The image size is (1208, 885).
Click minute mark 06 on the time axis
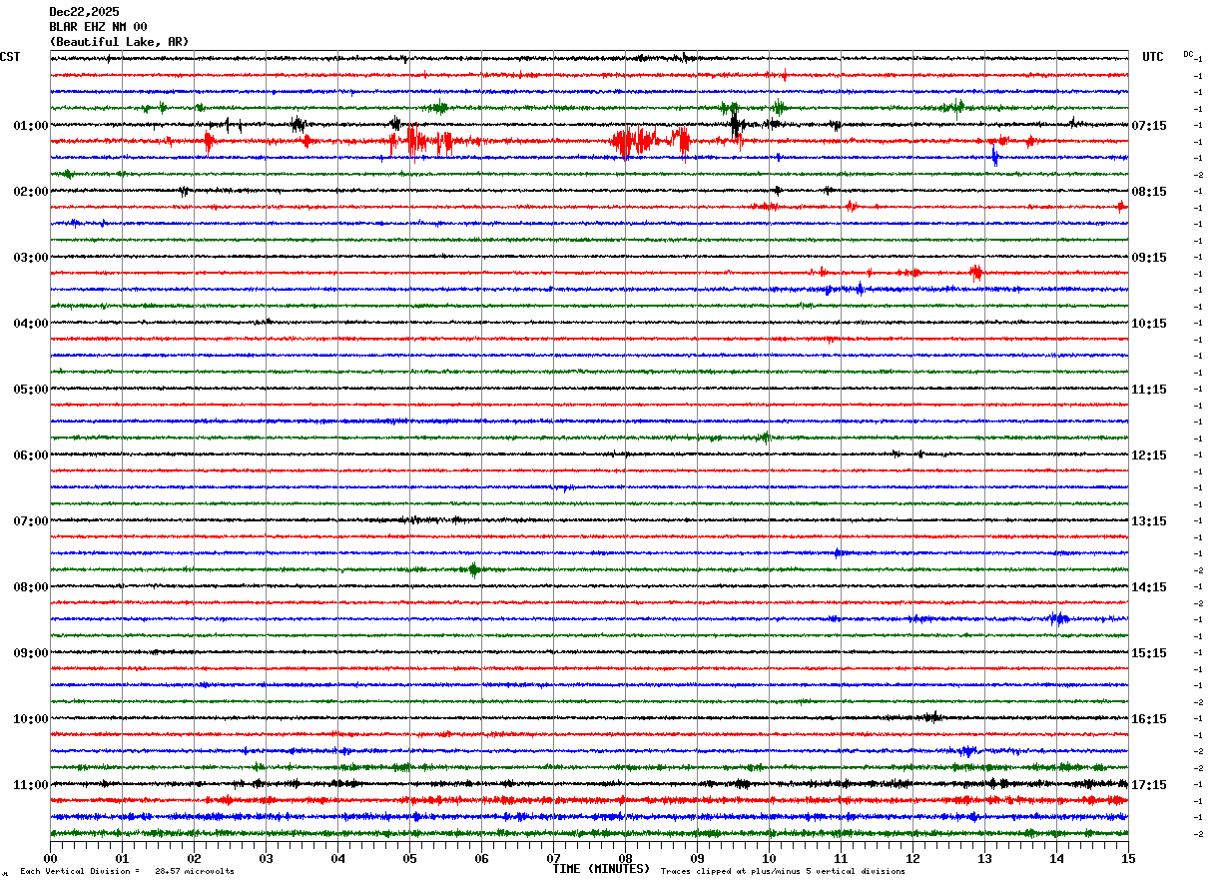pyautogui.click(x=481, y=857)
